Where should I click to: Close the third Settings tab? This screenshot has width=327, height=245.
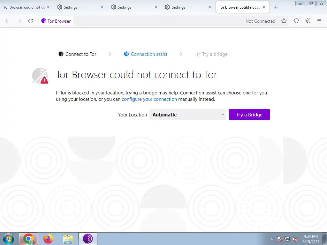point(209,7)
